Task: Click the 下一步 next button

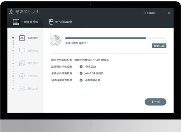Action: (x=155, y=102)
